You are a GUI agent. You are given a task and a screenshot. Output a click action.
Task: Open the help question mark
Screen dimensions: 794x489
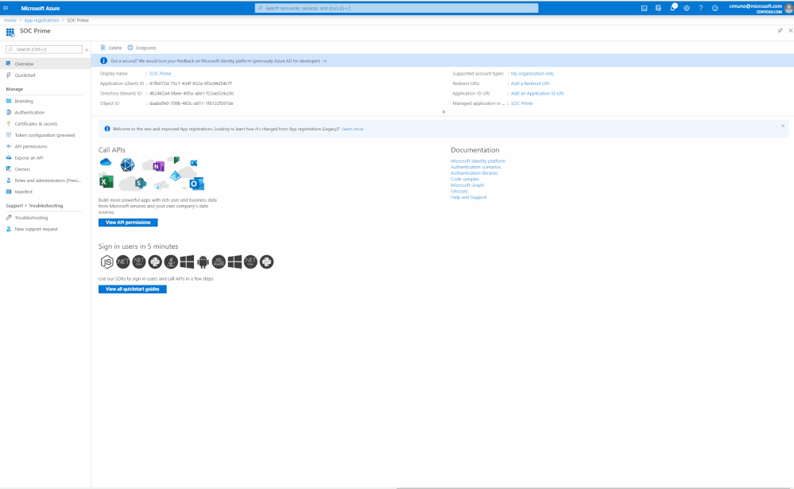click(x=701, y=8)
